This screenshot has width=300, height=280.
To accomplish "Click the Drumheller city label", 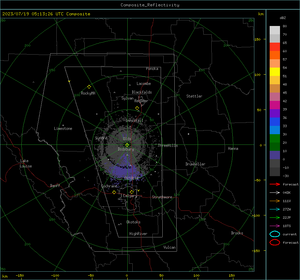I will [195, 164].
